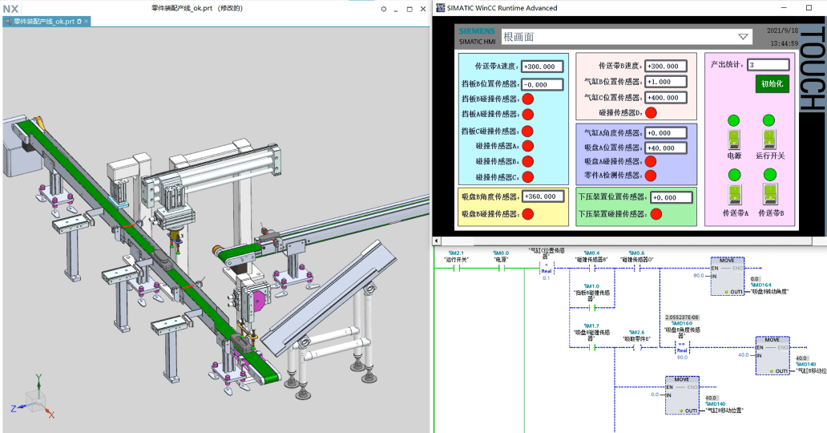827x433 pixels.
Task: Click the green lamp above 电源
Action: coord(734,120)
